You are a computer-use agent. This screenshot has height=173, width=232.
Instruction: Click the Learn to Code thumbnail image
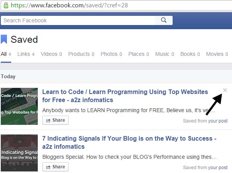click(x=19, y=106)
